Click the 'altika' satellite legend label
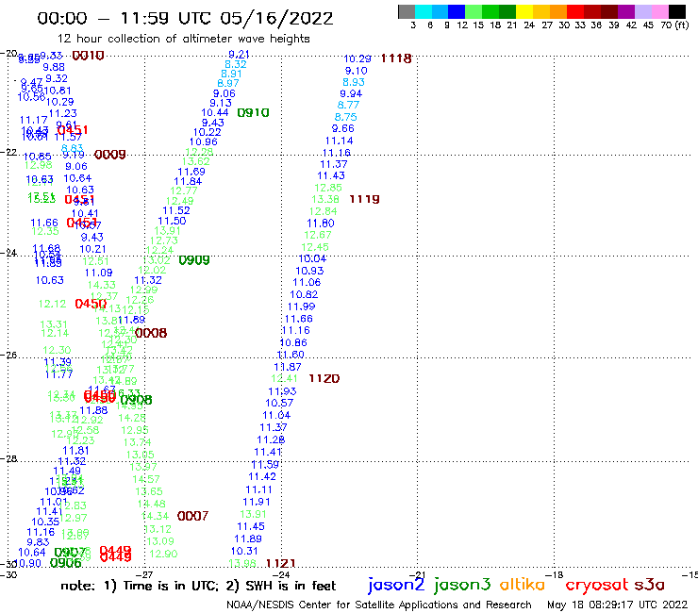This screenshot has height=613, width=698. [523, 585]
